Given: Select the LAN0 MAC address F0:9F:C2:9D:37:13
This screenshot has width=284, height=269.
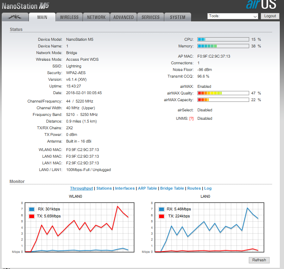Looking at the screenshot, I should point(83,156).
